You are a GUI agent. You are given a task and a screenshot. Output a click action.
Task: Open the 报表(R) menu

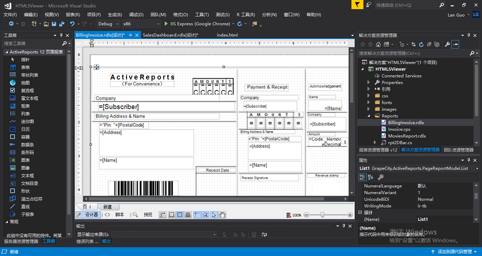[x=73, y=14]
